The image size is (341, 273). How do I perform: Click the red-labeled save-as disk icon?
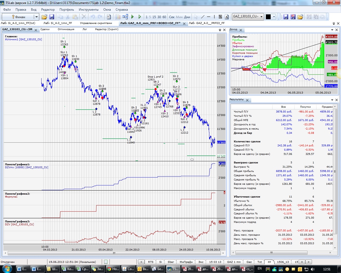[293, 17]
